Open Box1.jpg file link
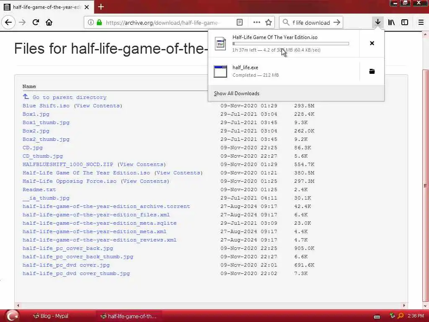This screenshot has height=322, width=429. [x=36, y=114]
